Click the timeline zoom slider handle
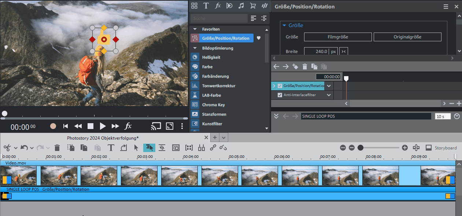 (x=361, y=148)
